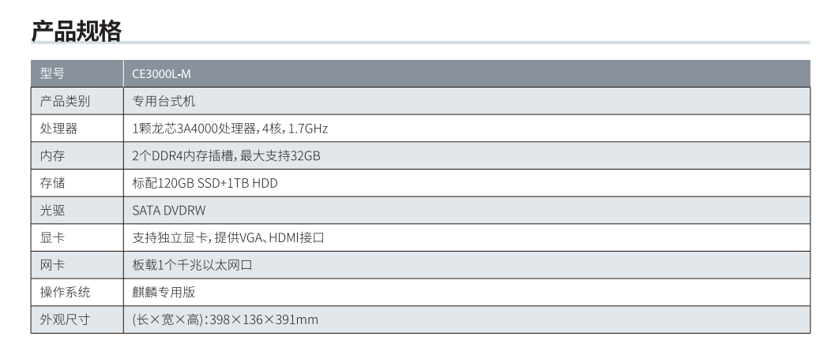Select the 产品类别 label cell
Viewport: 831px width, 351px height.
pyautogui.click(x=77, y=101)
